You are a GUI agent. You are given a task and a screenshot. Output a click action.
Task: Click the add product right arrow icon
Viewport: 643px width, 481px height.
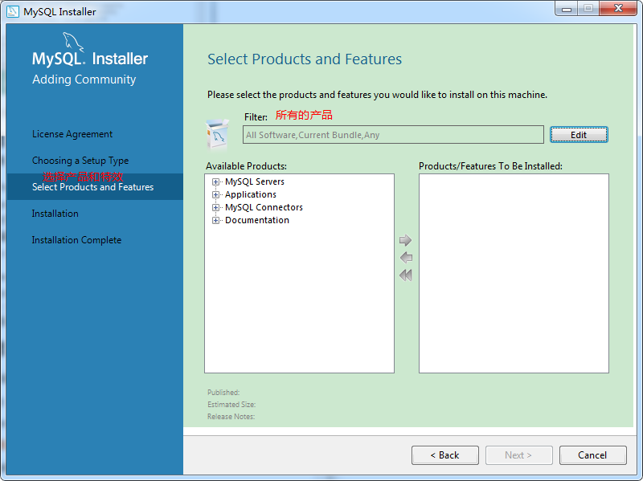coord(405,241)
